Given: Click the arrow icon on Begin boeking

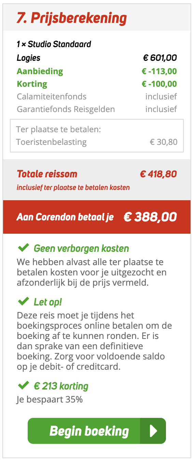Looking at the screenshot, I should coord(153,431).
